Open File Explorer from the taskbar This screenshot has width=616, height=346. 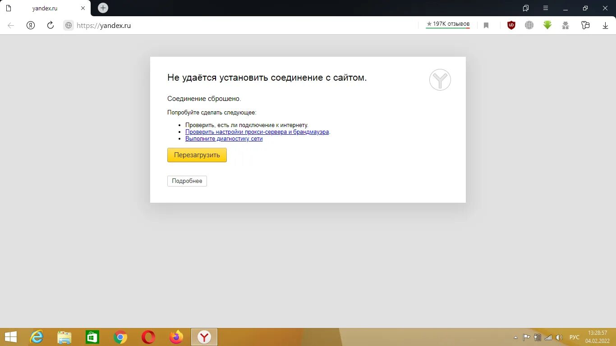click(64, 337)
